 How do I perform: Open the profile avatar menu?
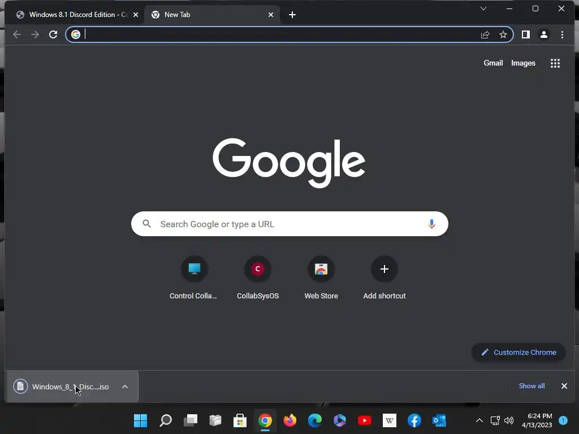[543, 34]
